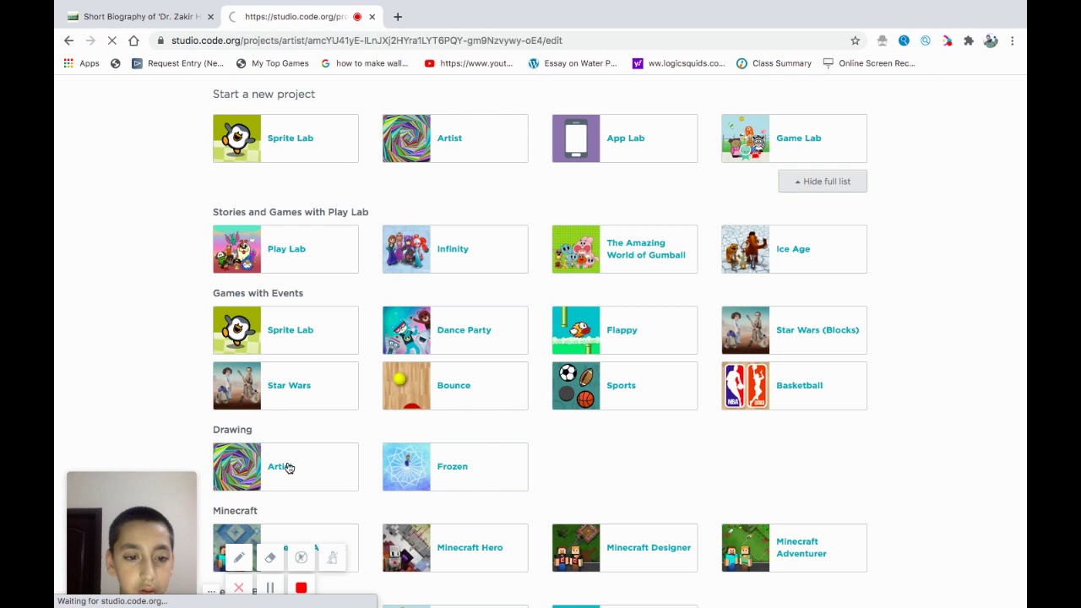The height and width of the screenshot is (608, 1081).
Task: Click the webcam video overlay
Action: (132, 534)
